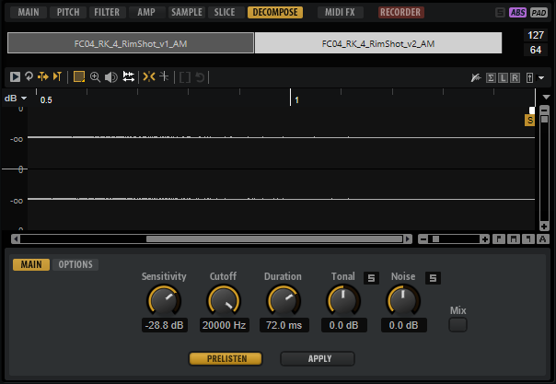Toggle the PAD button
556x384 pixels.
pyautogui.click(x=539, y=13)
